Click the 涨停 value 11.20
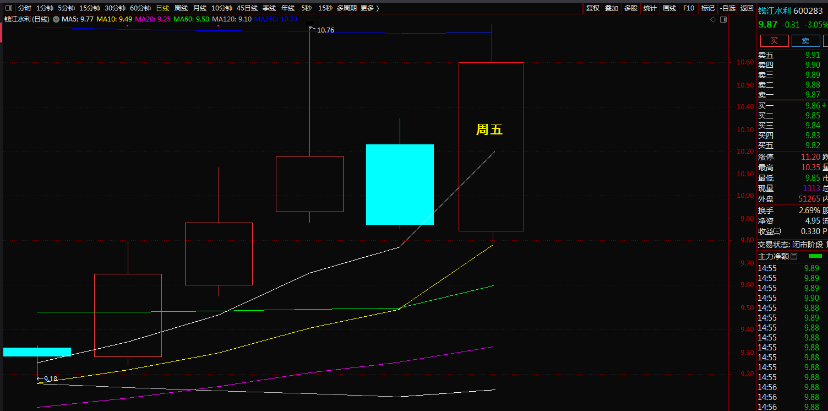 [810, 157]
